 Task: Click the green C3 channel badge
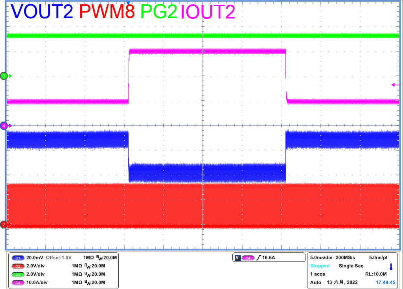pyautogui.click(x=17, y=274)
